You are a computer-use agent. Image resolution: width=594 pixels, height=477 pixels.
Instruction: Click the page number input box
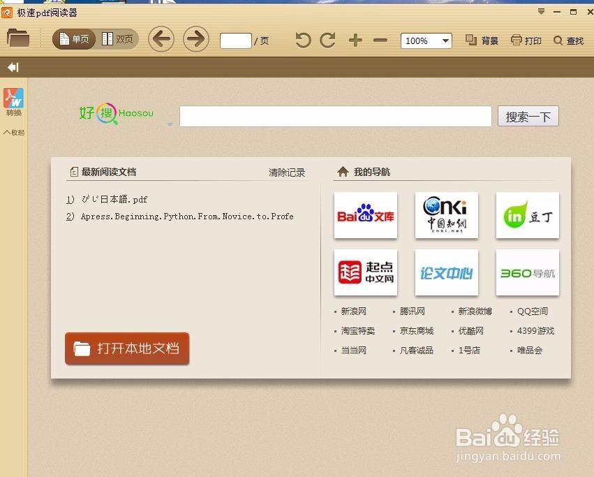(236, 41)
